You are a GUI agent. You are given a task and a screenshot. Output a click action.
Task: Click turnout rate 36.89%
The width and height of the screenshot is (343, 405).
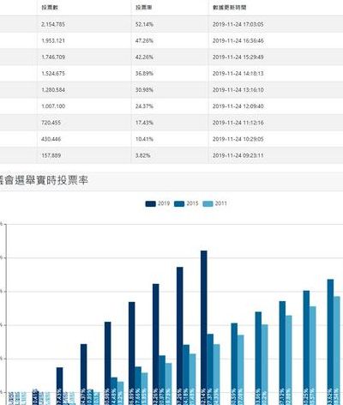point(144,74)
